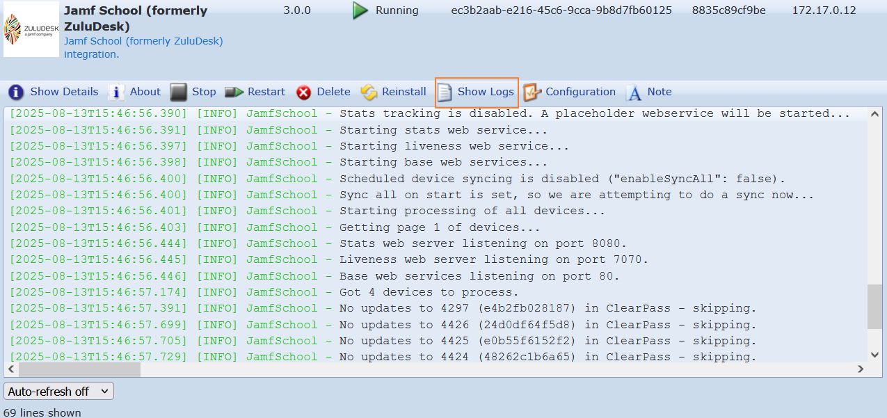The image size is (887, 418).
Task: Click the hash 8835c89cf9be
Action: tap(728, 10)
